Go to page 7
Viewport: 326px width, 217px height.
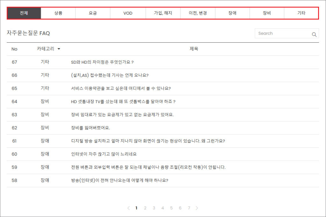point(189,208)
